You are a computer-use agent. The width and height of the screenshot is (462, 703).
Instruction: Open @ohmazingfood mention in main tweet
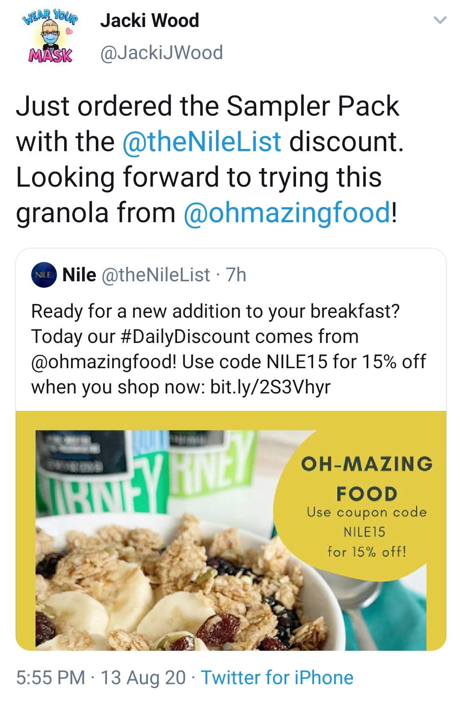pos(287,213)
